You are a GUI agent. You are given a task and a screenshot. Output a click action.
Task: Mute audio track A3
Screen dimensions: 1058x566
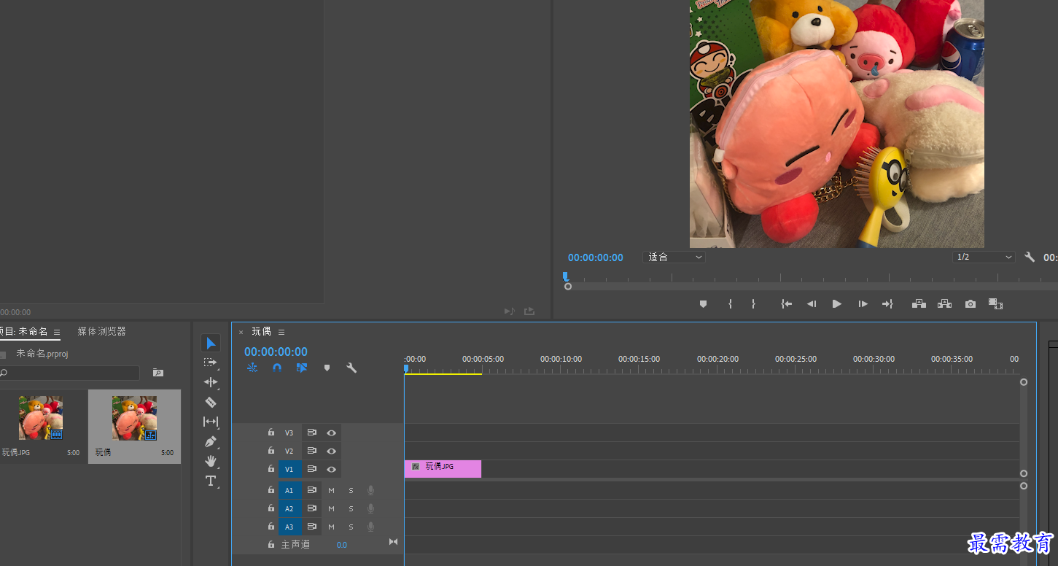[332, 527]
